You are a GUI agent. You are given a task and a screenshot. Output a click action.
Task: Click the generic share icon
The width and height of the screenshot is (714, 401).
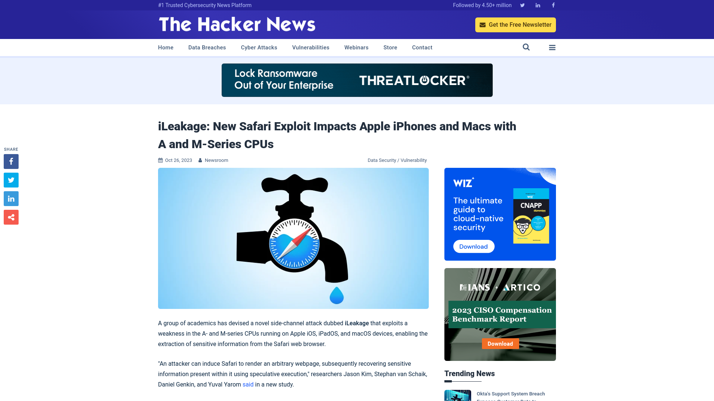coord(11,217)
